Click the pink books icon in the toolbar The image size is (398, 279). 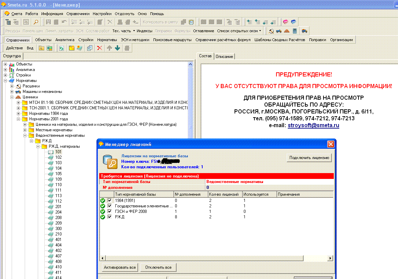point(286,22)
